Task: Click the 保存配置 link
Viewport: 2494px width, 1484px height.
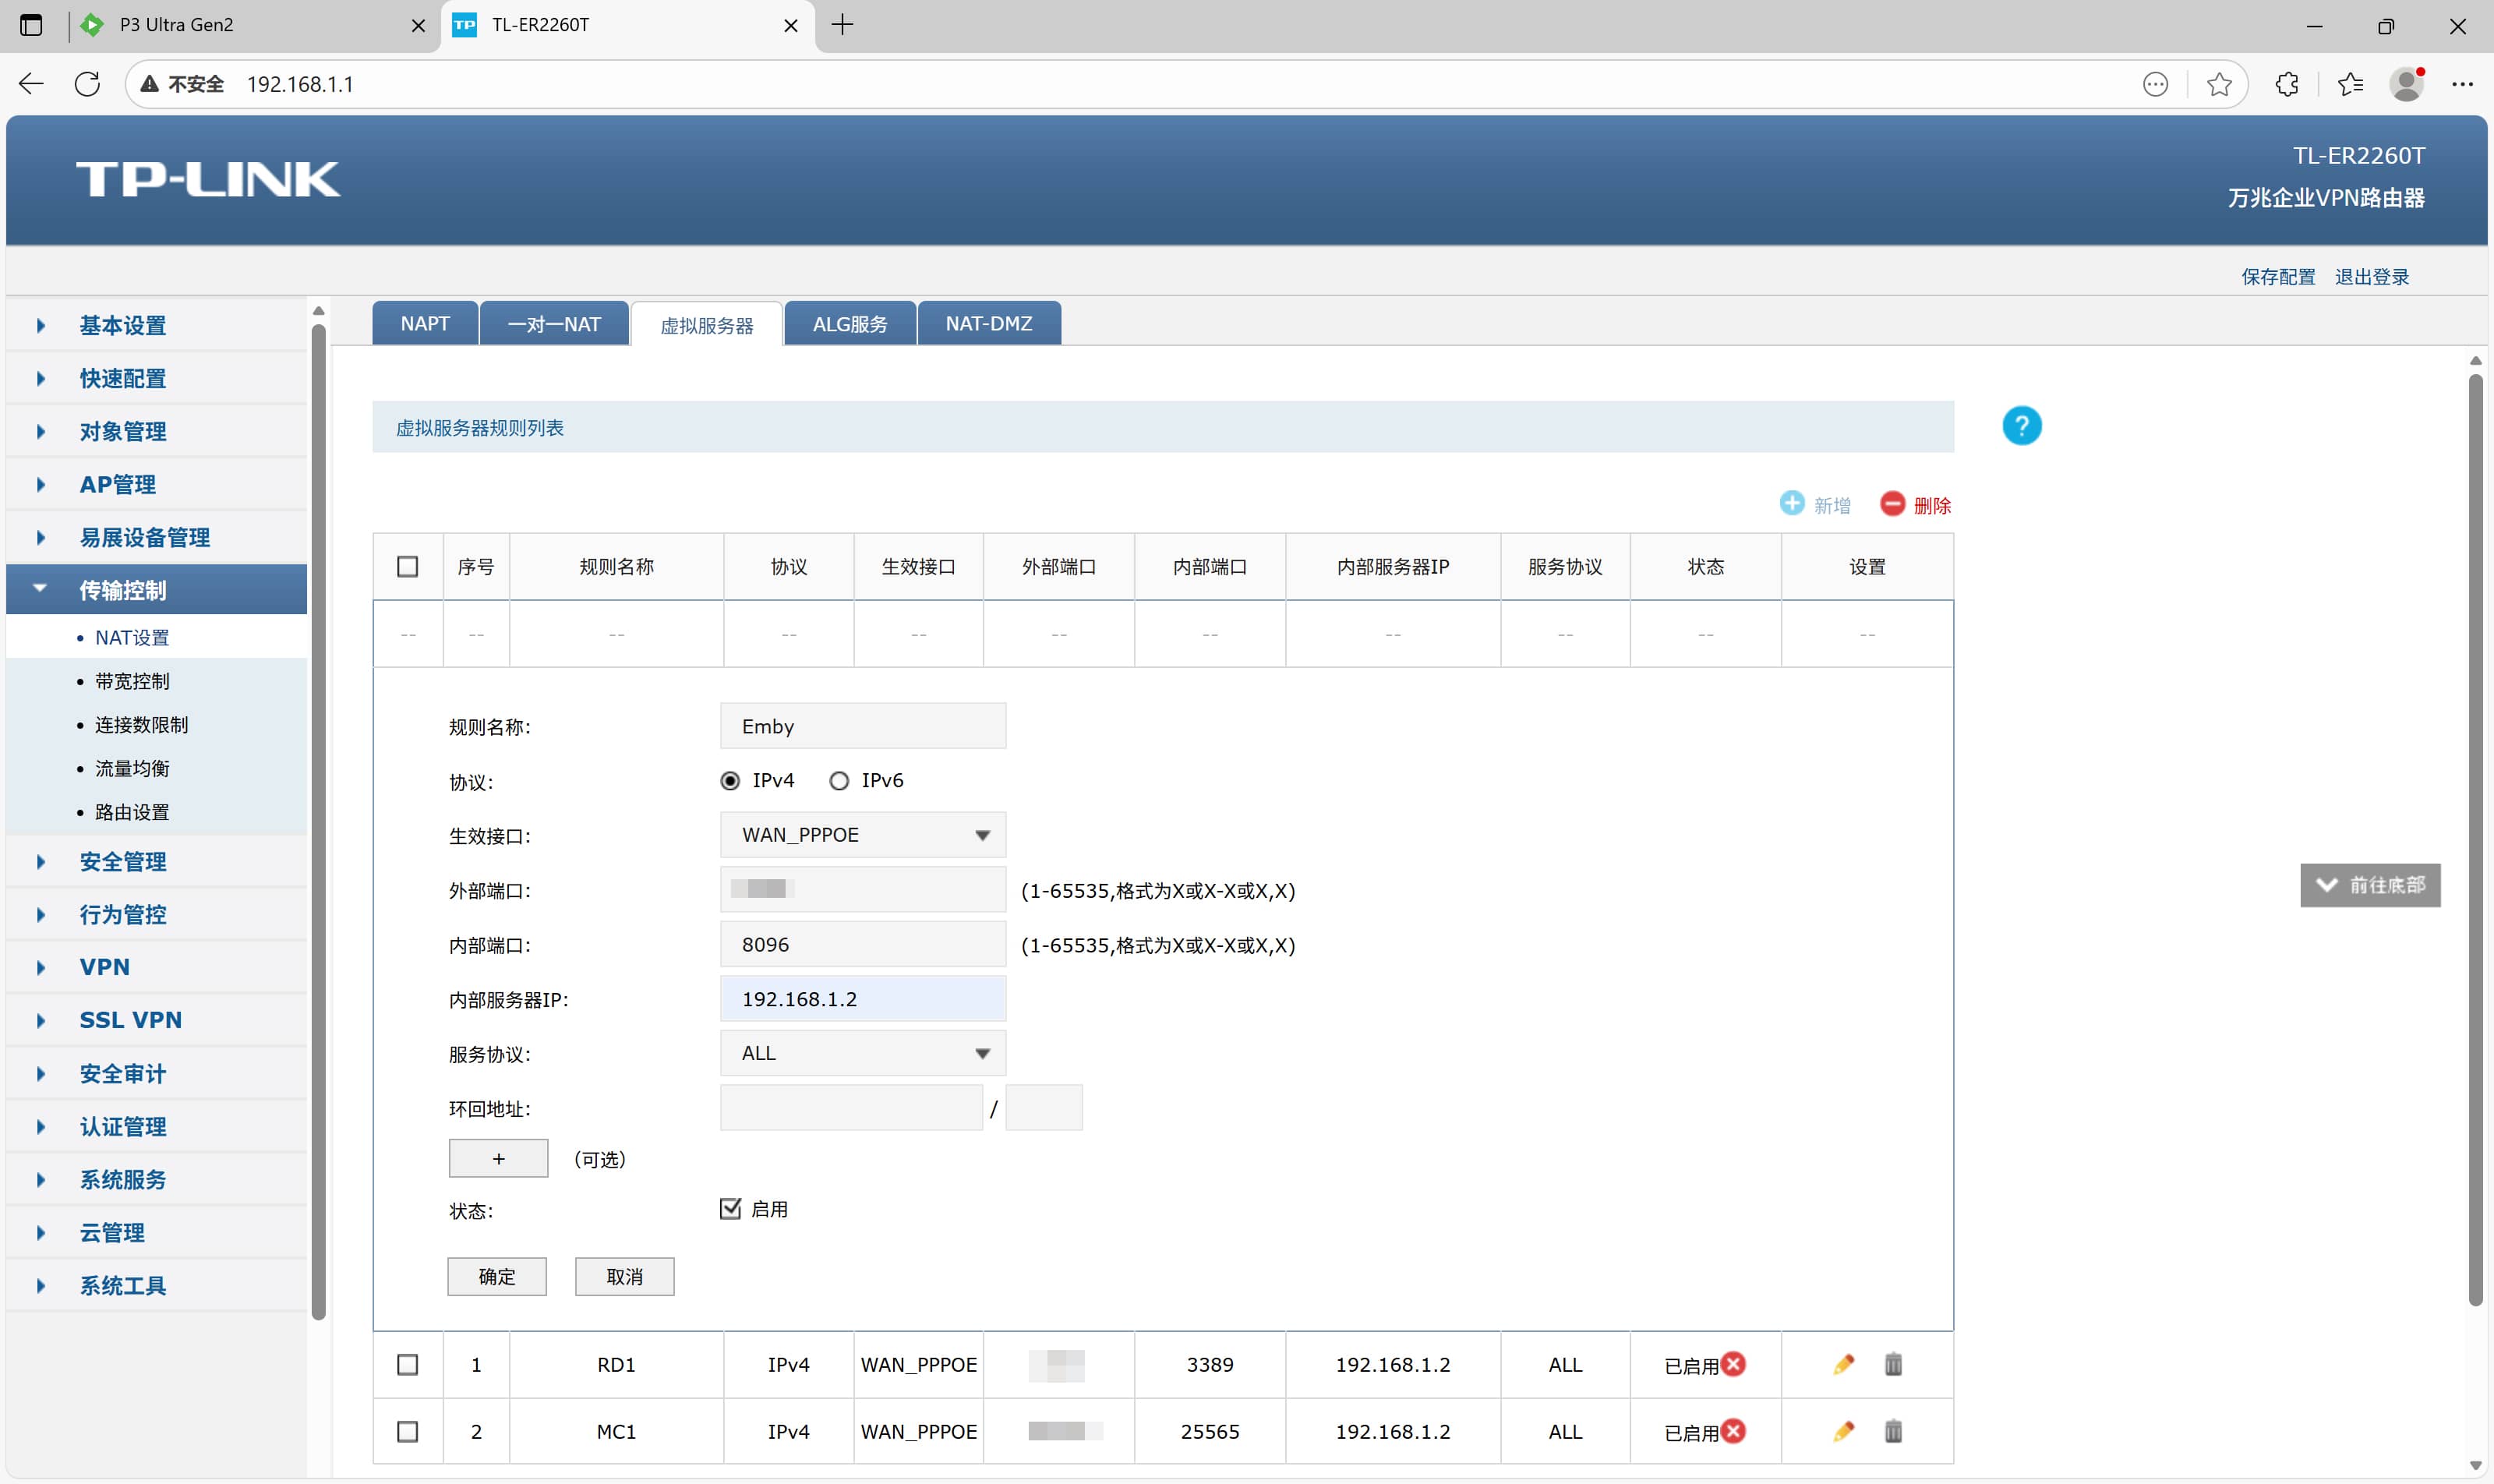Action: 2277,277
